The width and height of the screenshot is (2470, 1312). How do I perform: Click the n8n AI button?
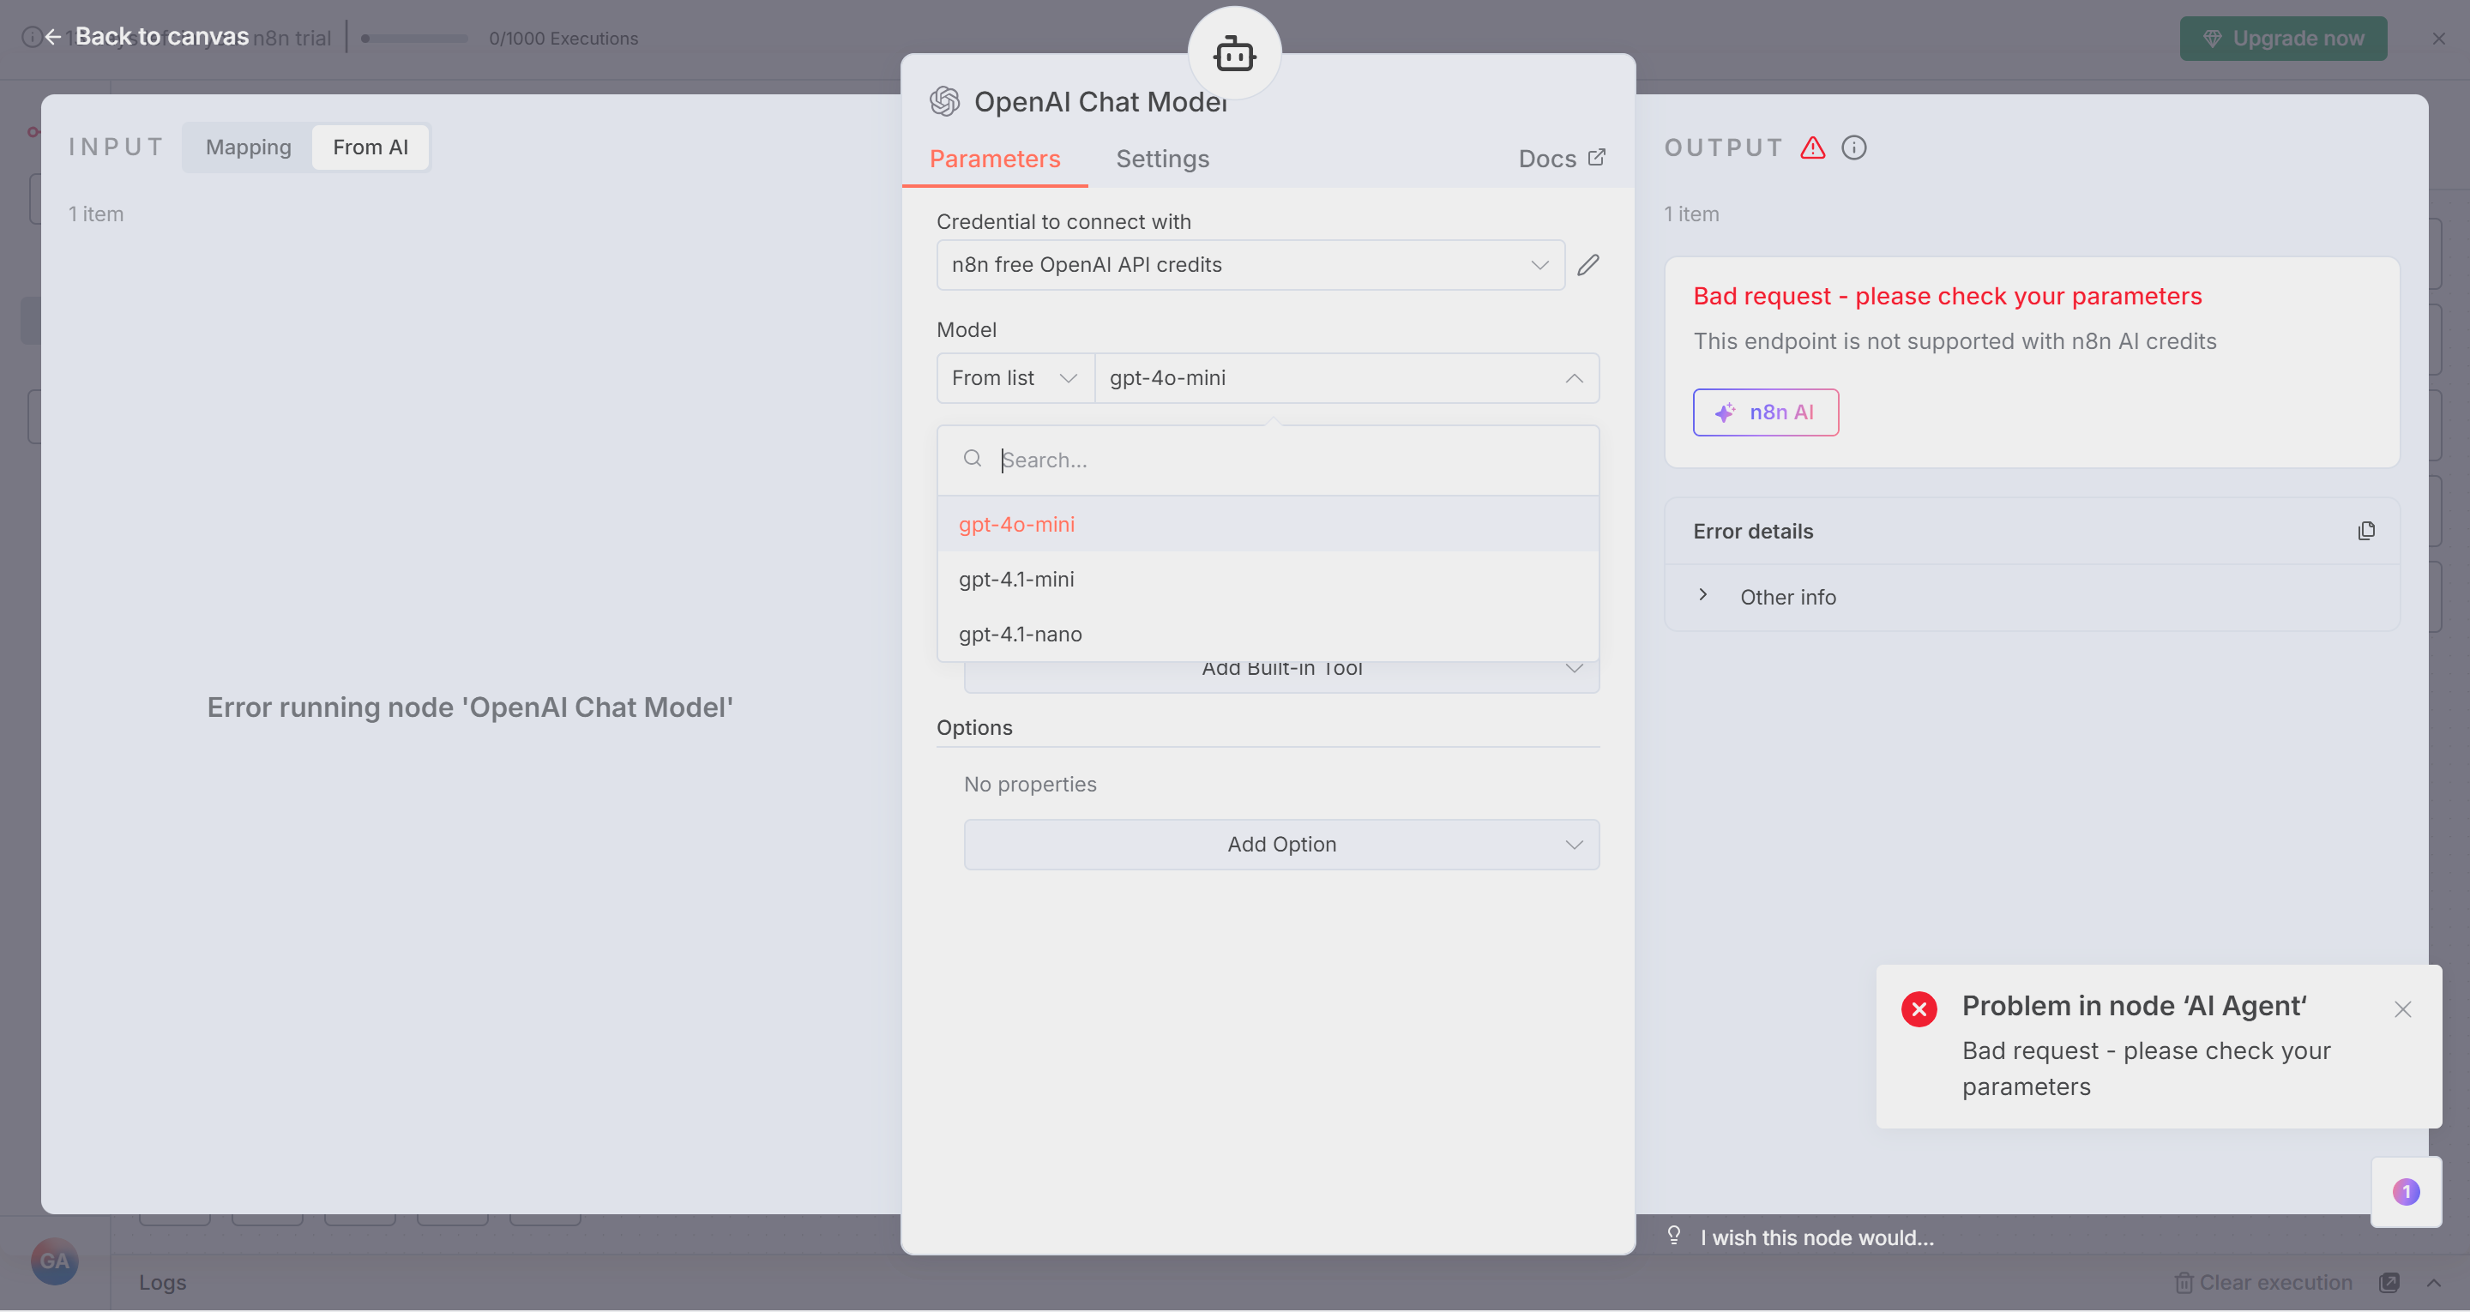tap(1765, 412)
